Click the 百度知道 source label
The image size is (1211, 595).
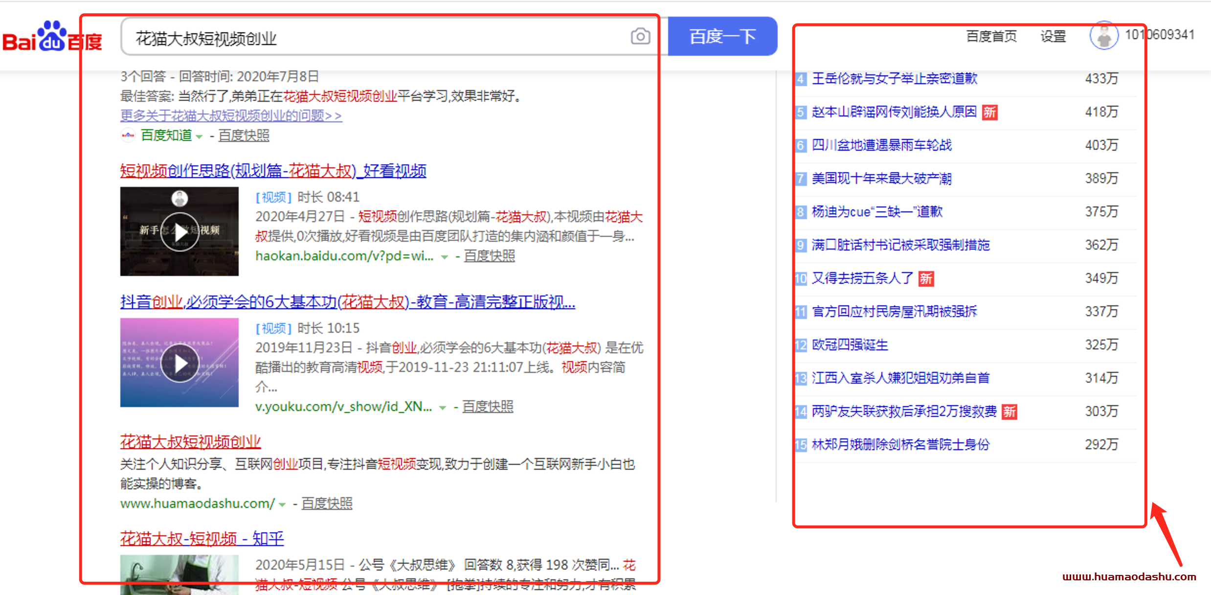(166, 136)
